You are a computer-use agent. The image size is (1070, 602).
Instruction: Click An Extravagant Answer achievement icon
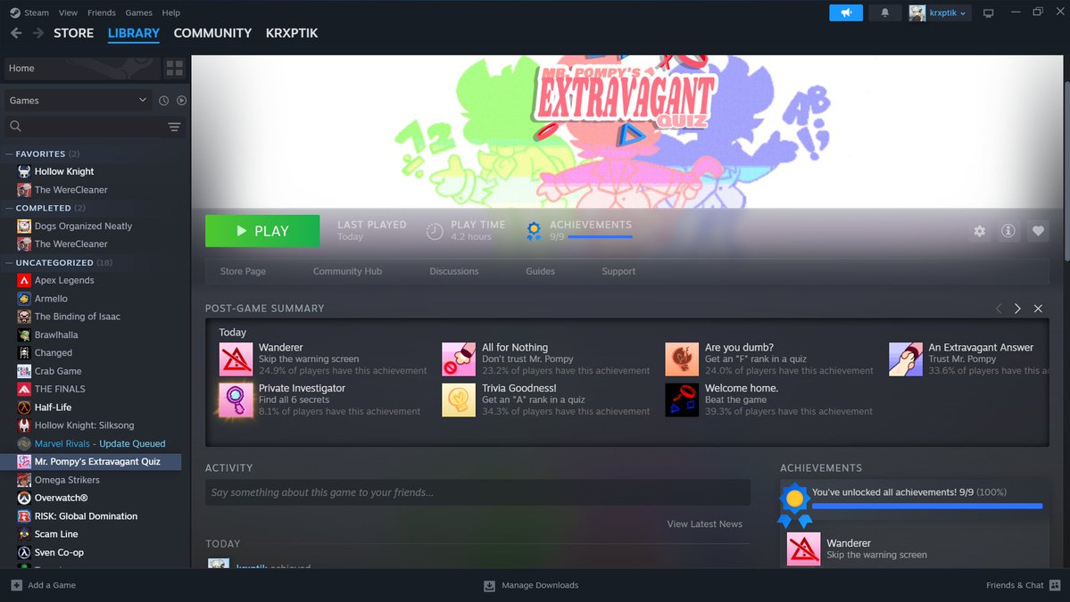(906, 359)
